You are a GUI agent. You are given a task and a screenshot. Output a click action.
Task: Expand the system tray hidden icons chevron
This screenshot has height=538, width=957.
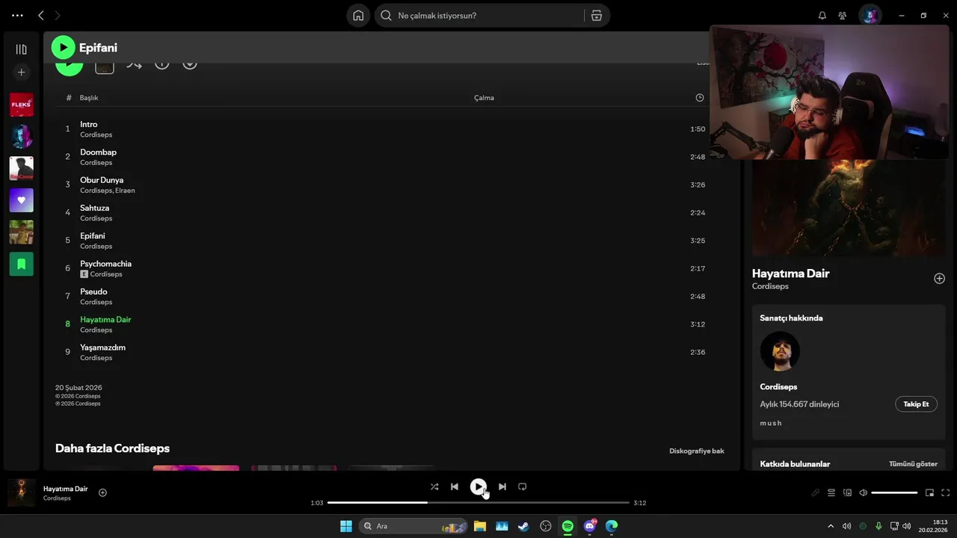click(x=831, y=526)
